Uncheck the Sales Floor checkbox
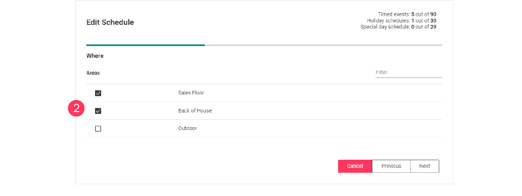 pyautogui.click(x=98, y=93)
